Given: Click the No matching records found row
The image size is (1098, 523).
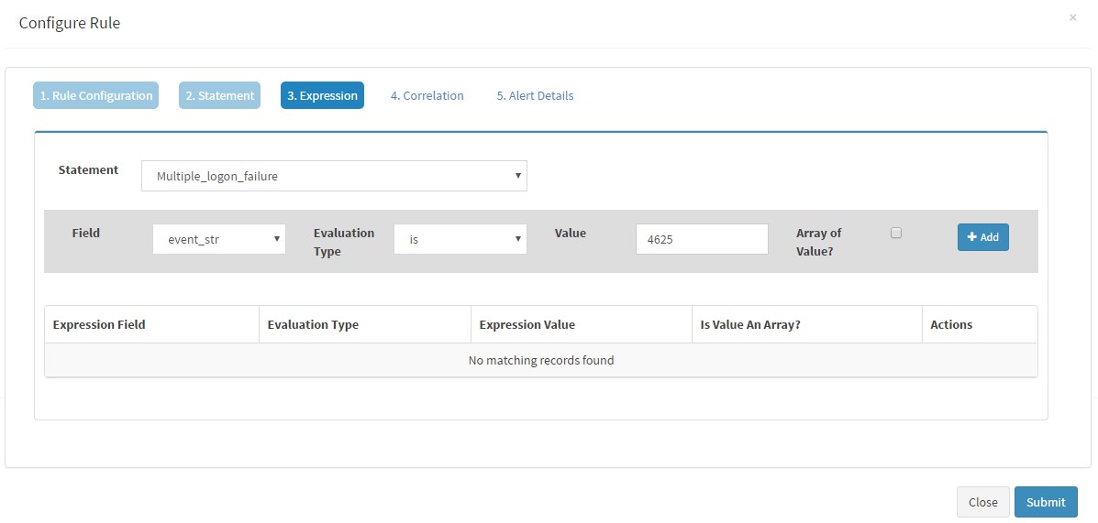Looking at the screenshot, I should 541,361.
